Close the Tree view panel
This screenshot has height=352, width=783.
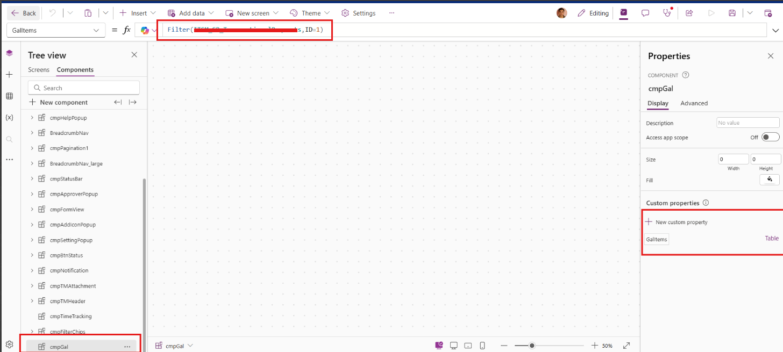point(134,55)
